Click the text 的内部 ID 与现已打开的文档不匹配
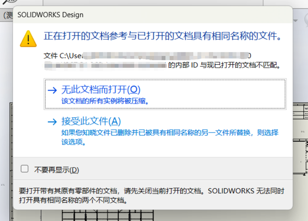 click(x=224, y=65)
